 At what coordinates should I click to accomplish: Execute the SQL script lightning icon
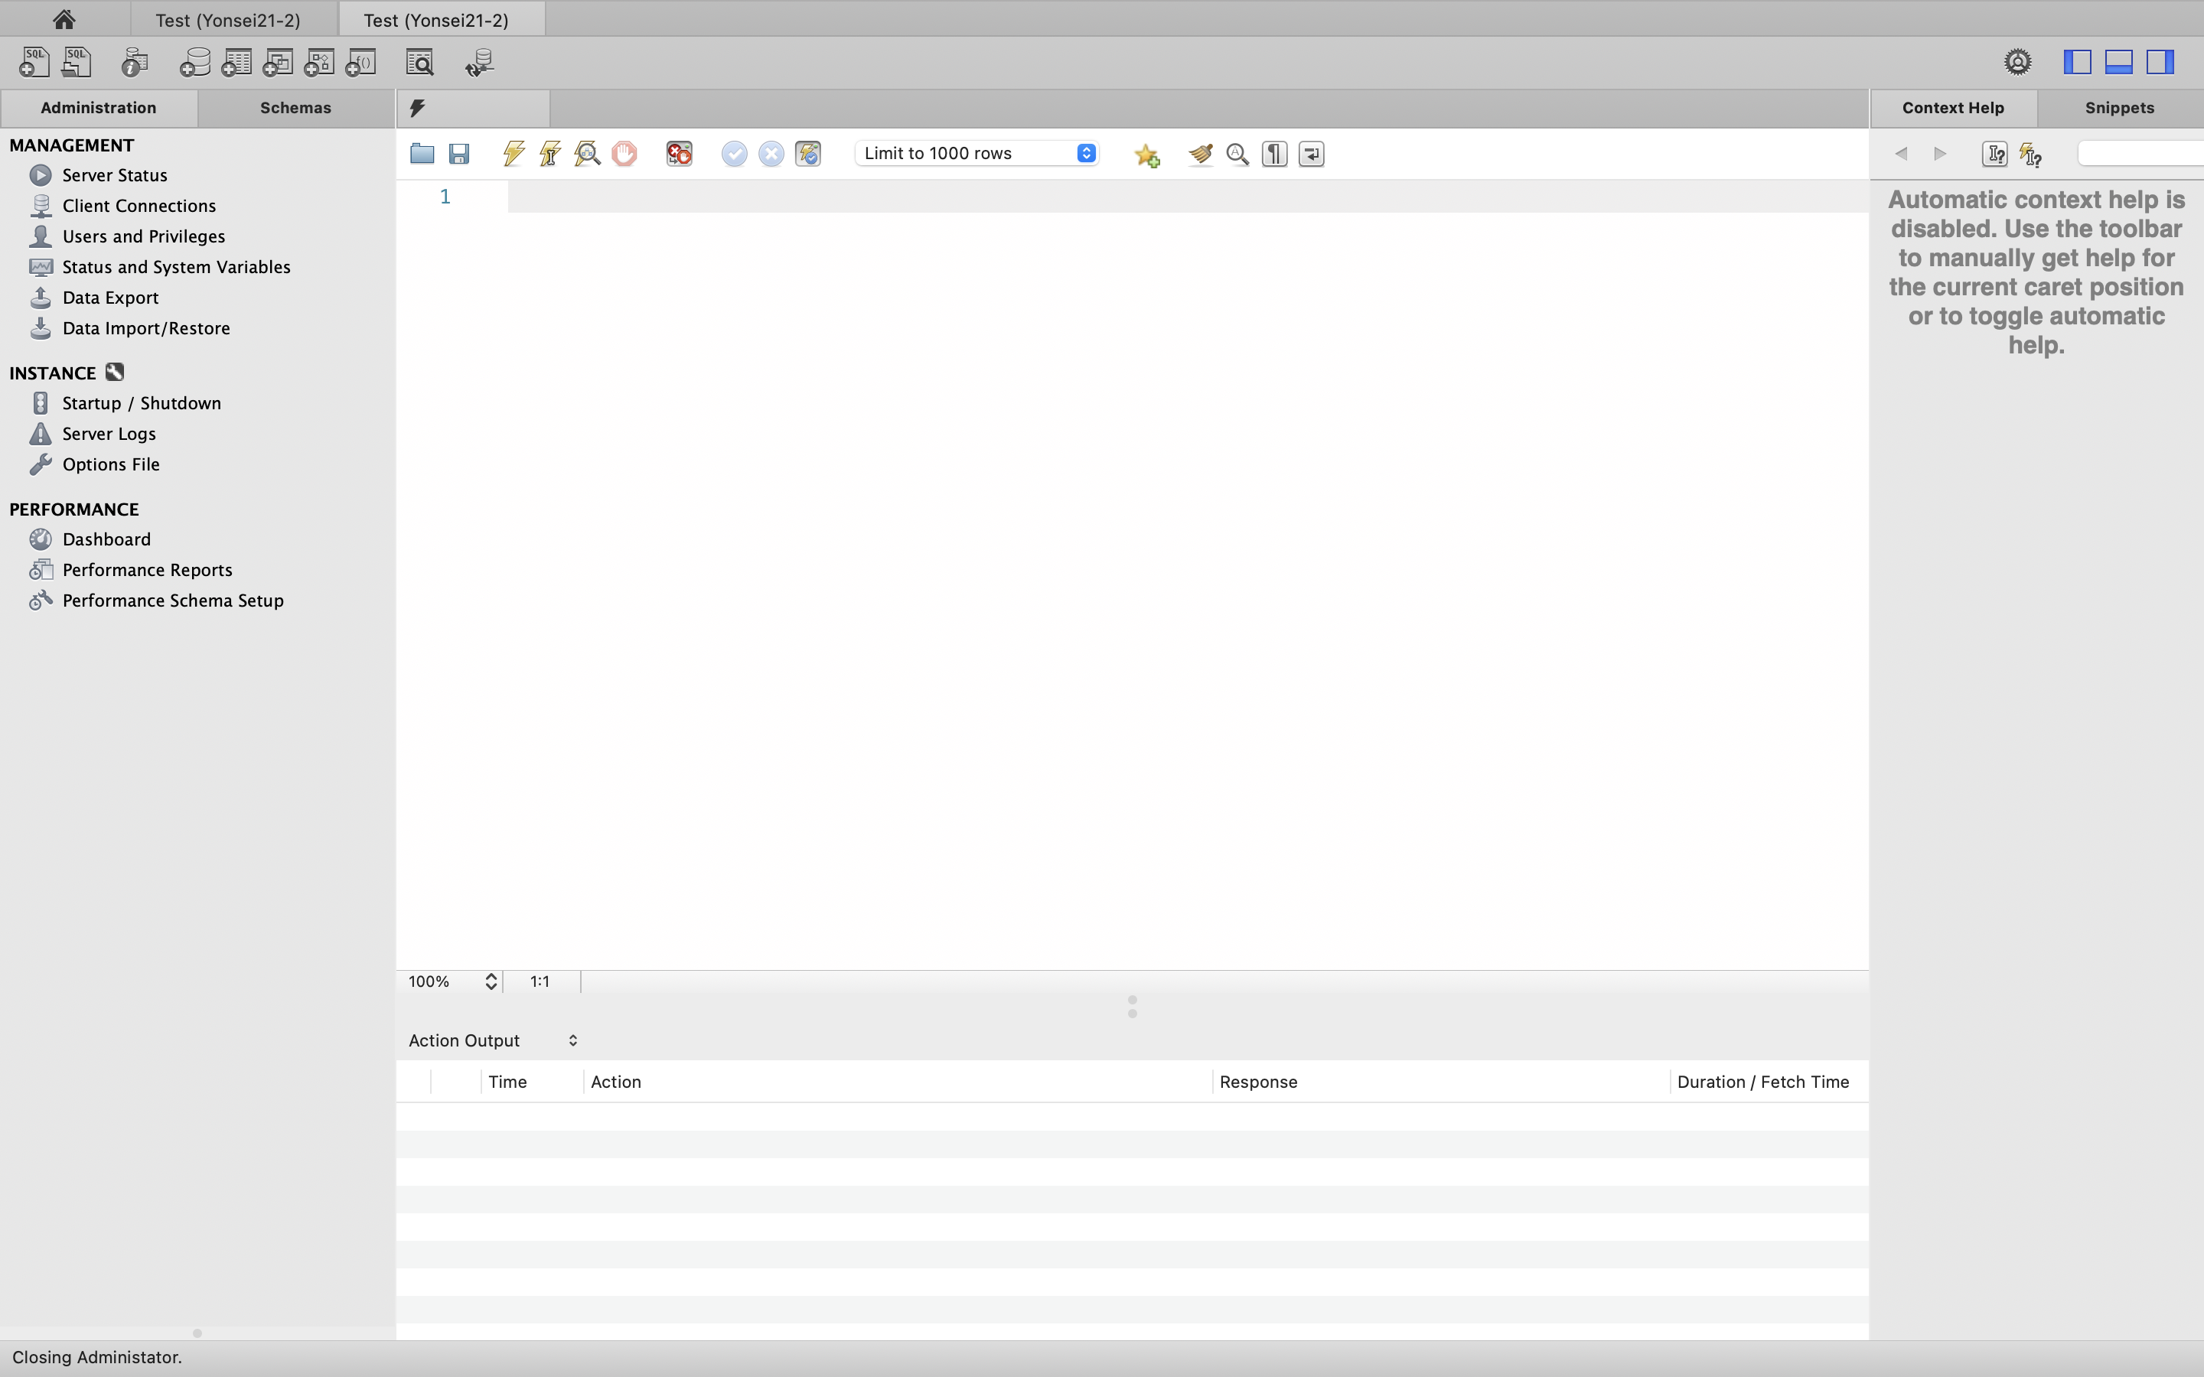click(514, 153)
